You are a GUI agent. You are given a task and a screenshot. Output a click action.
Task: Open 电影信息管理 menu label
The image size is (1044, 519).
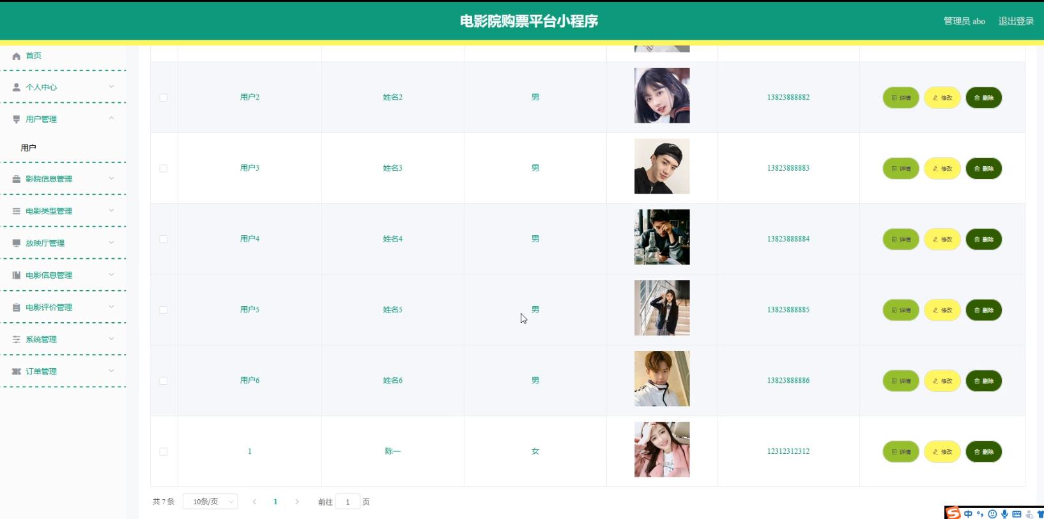49,275
